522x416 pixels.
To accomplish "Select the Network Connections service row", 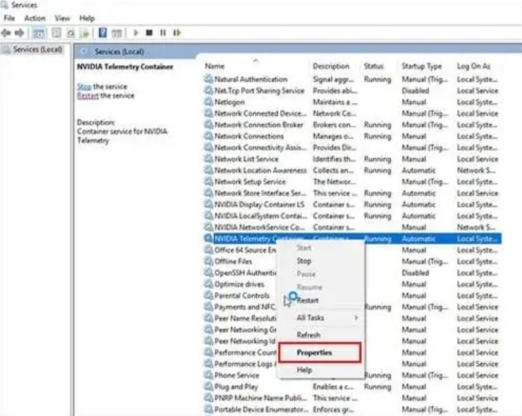I will click(x=249, y=136).
